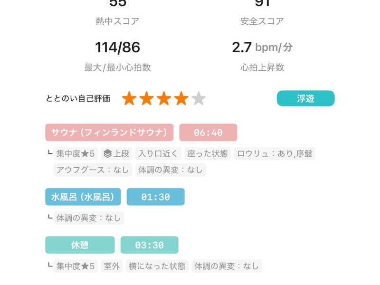The image size is (380, 285).
Task: Set rating with the gray fifth star
Action: pos(199,99)
